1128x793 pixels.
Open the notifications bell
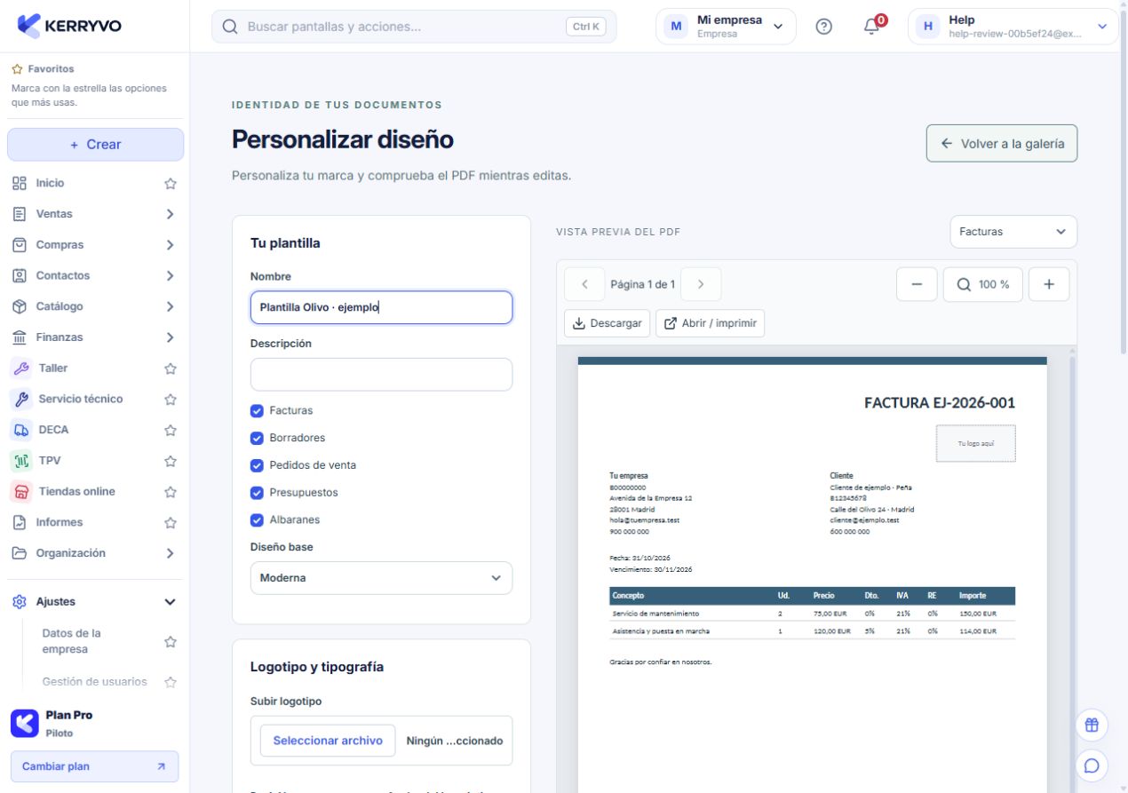point(873,27)
